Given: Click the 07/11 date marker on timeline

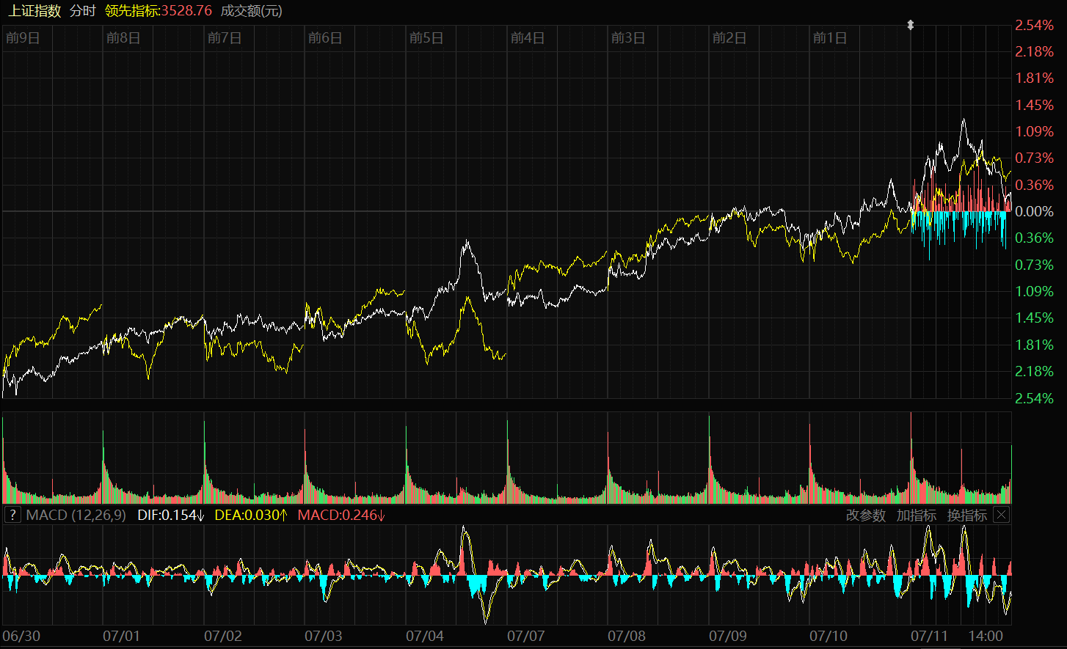Looking at the screenshot, I should point(929,635).
